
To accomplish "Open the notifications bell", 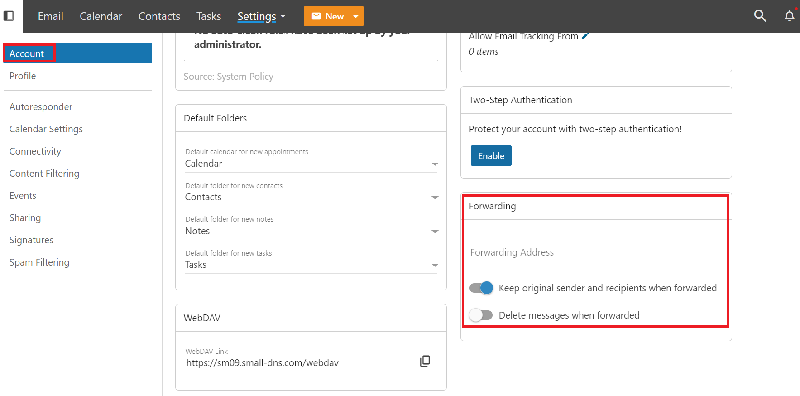I will click(789, 16).
